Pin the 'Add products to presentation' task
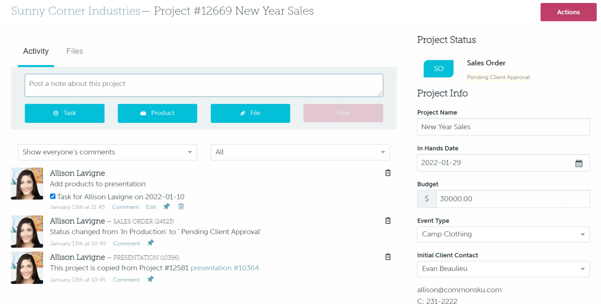 coord(167,206)
